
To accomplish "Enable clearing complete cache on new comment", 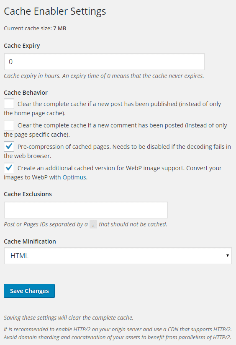I will pyautogui.click(x=9, y=125).
